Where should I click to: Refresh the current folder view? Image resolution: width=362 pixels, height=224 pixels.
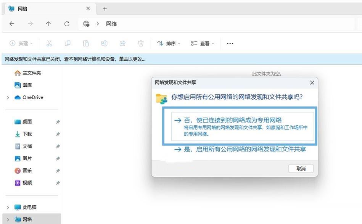(x=67, y=24)
